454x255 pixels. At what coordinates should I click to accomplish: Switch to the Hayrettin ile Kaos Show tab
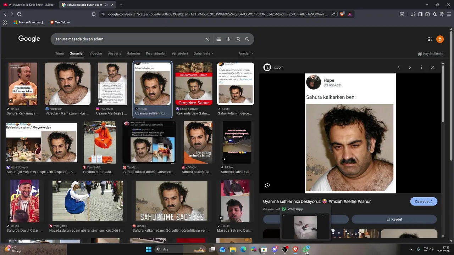click(29, 5)
